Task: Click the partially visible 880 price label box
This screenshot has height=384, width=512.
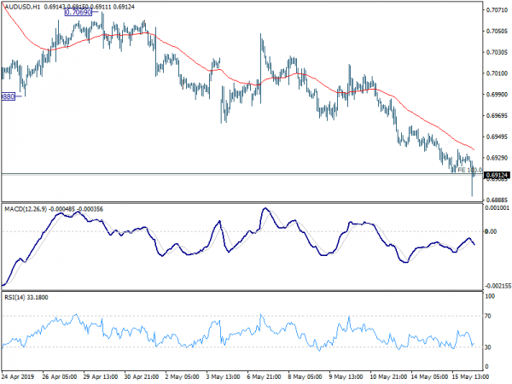Action: [9, 96]
